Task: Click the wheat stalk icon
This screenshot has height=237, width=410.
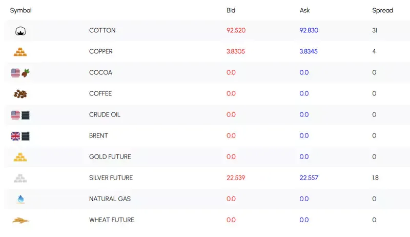Action: [x=20, y=220]
